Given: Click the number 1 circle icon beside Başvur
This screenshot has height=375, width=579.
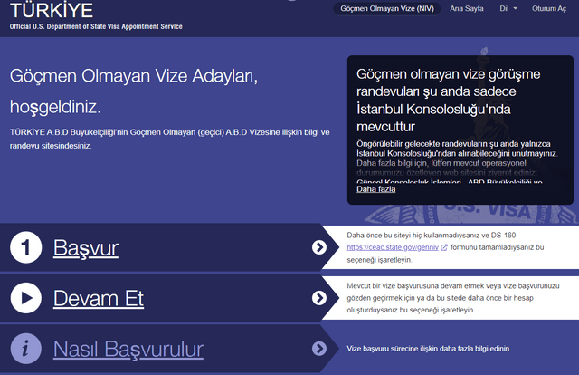Looking at the screenshot, I should (26, 247).
